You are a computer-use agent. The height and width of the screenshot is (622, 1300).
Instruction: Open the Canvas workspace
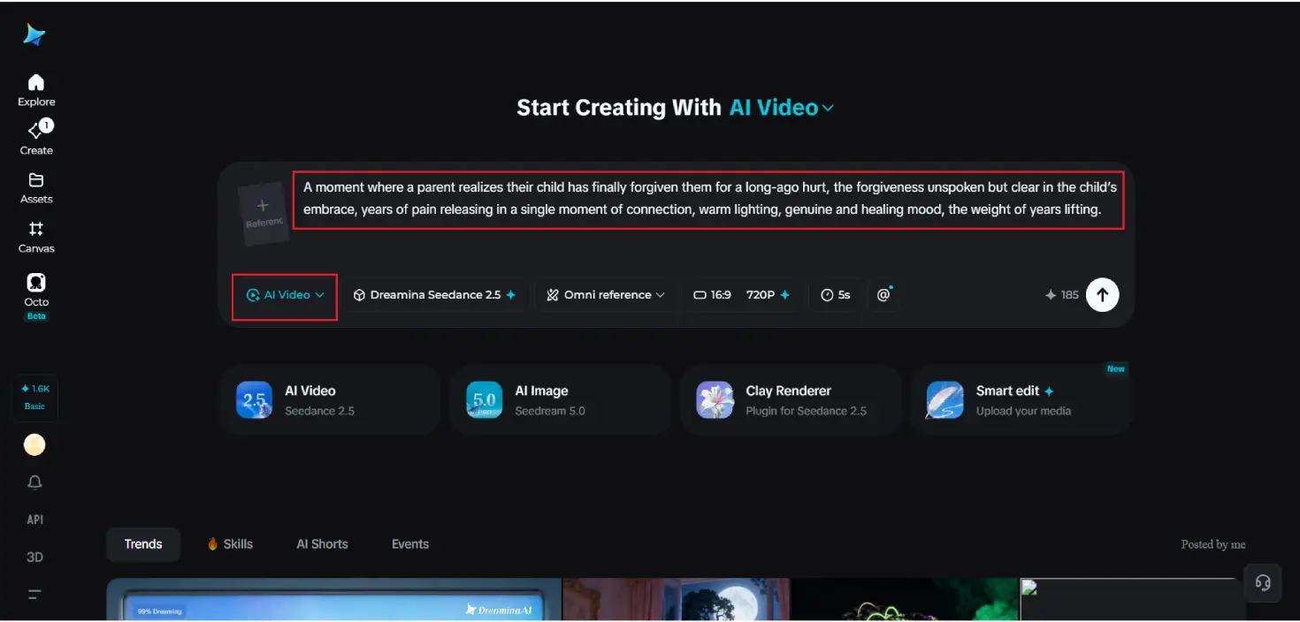click(36, 238)
